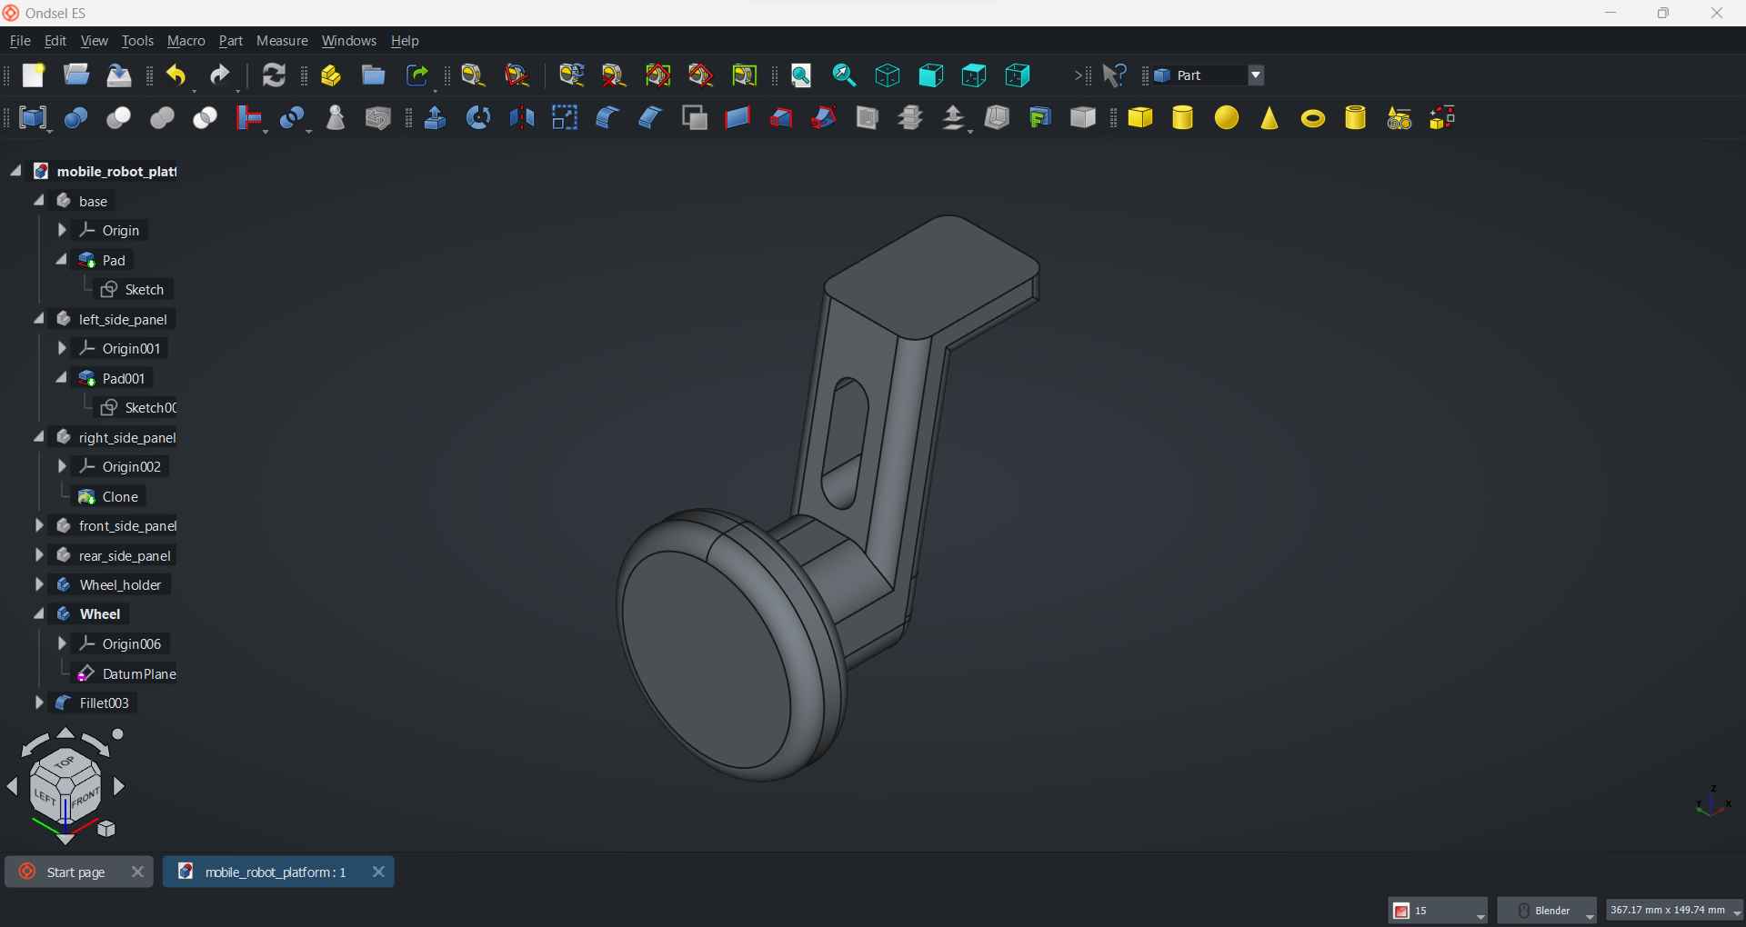Click the Redo arrow icon
Screen dimensions: 1746x927
coord(220,75)
